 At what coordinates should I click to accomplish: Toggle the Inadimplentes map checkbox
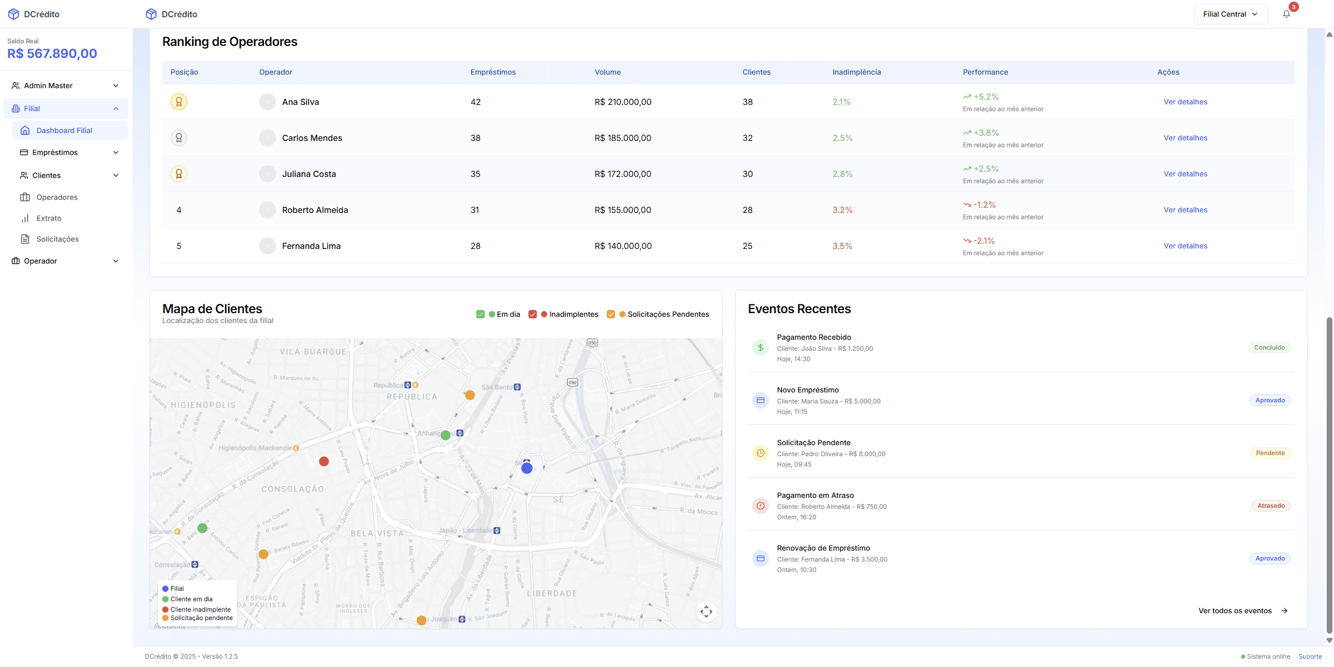533,314
